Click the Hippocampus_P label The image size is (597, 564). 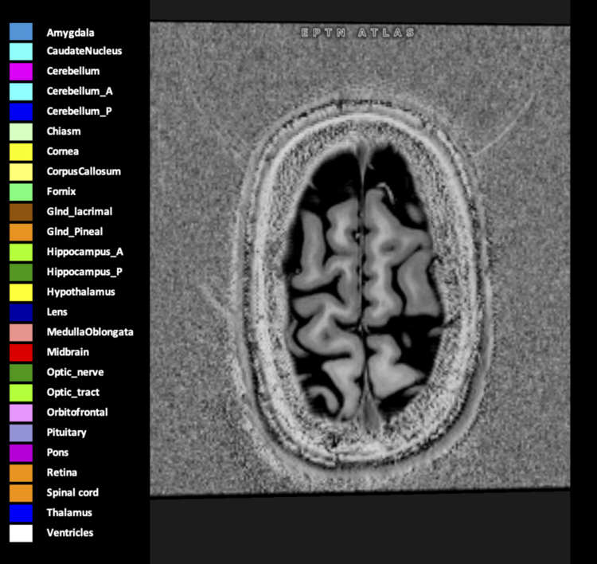click(x=84, y=272)
